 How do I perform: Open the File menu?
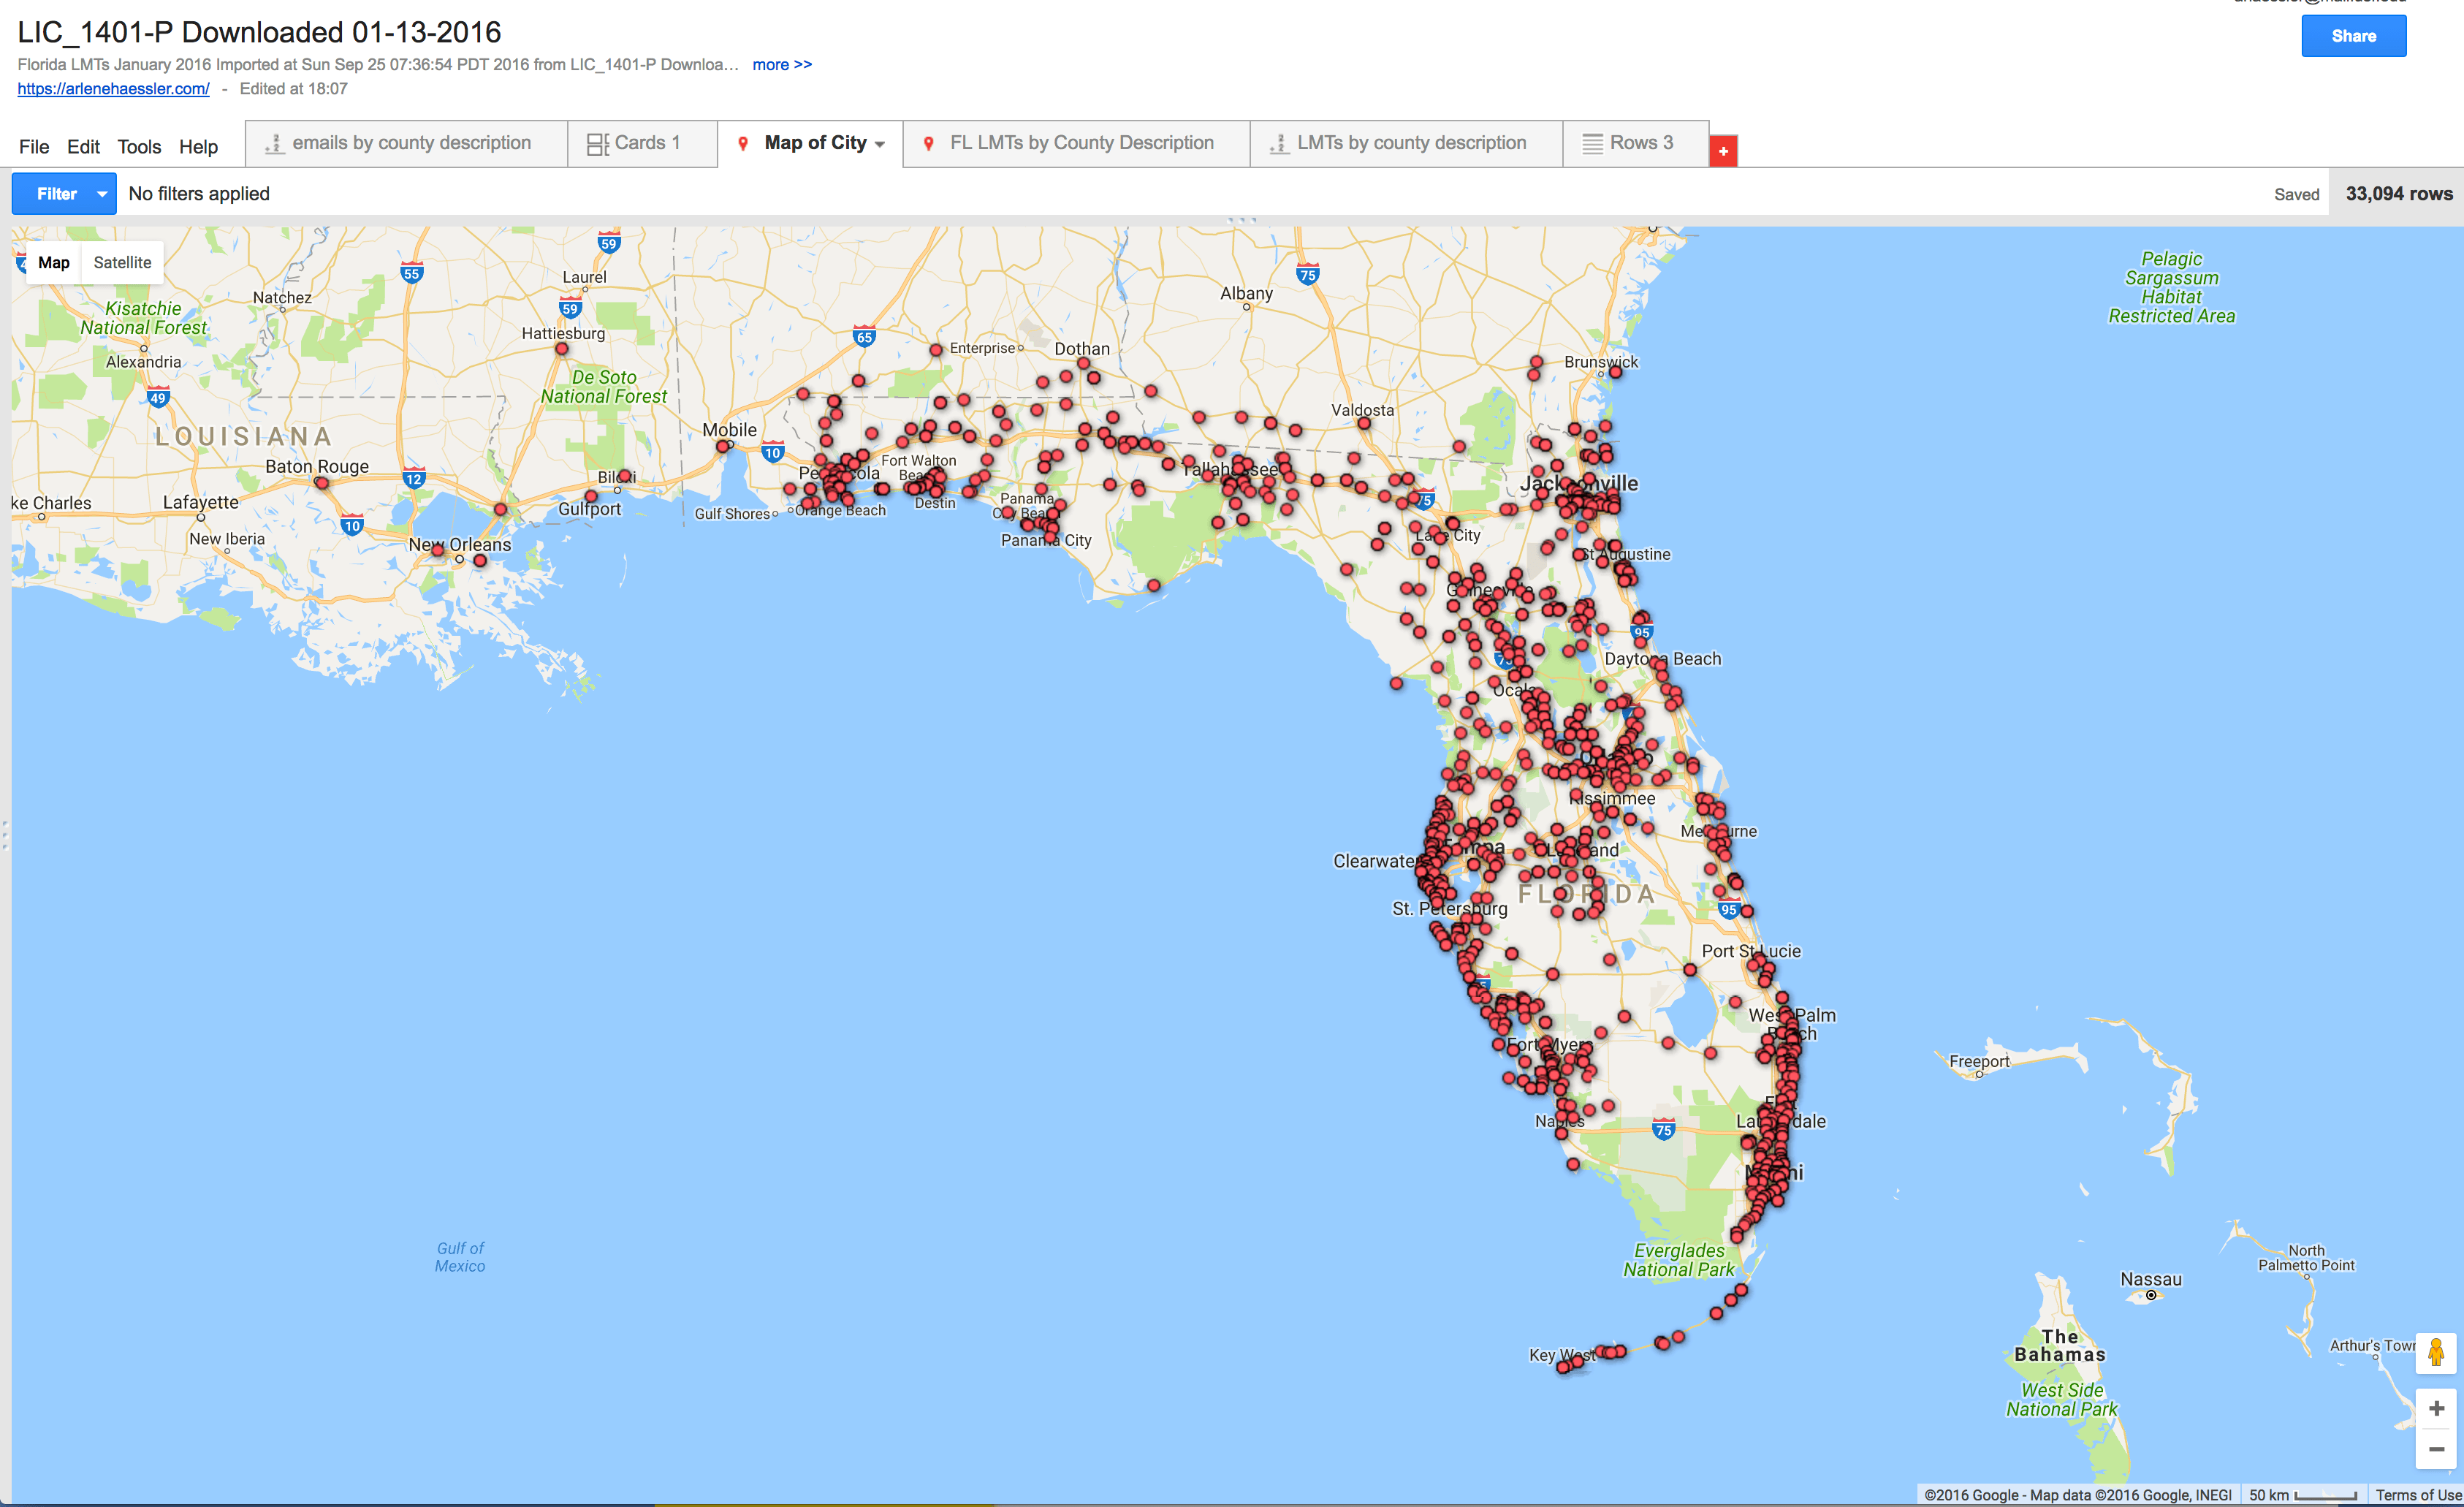(x=34, y=146)
